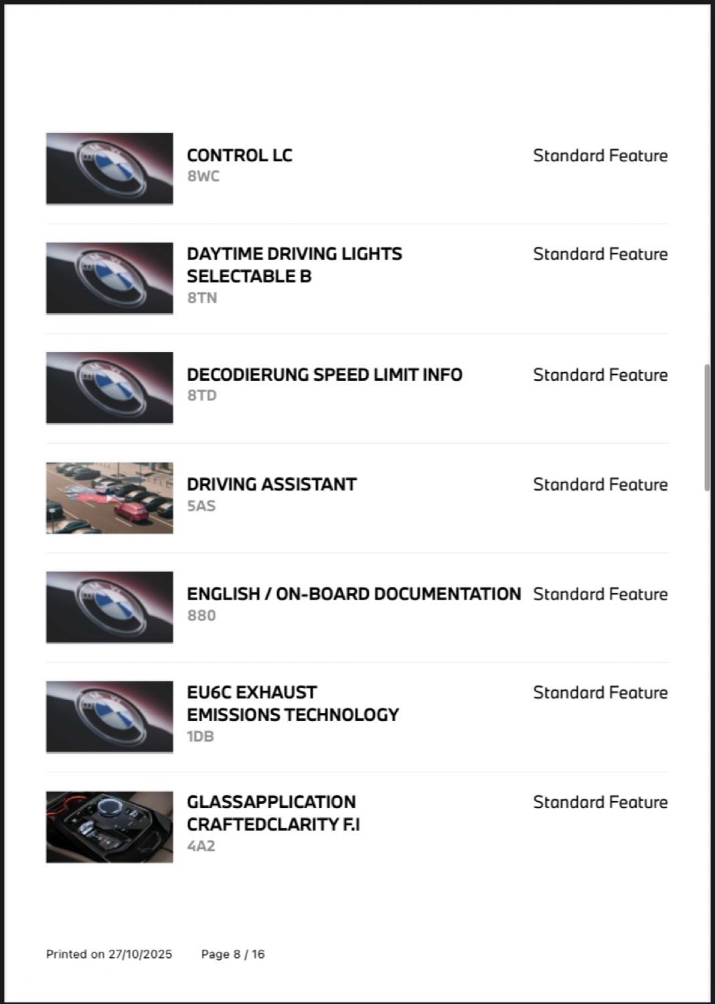715x1004 pixels.
Task: Select the EU6C EXHAUST EMISSIONS thumbnail
Action: coord(109,717)
